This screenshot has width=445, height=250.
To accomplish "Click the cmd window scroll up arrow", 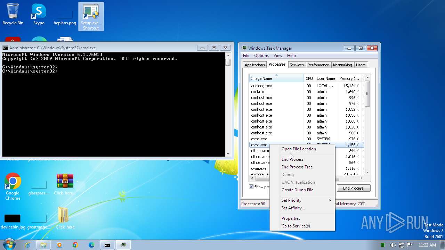I will (x=228, y=55).
